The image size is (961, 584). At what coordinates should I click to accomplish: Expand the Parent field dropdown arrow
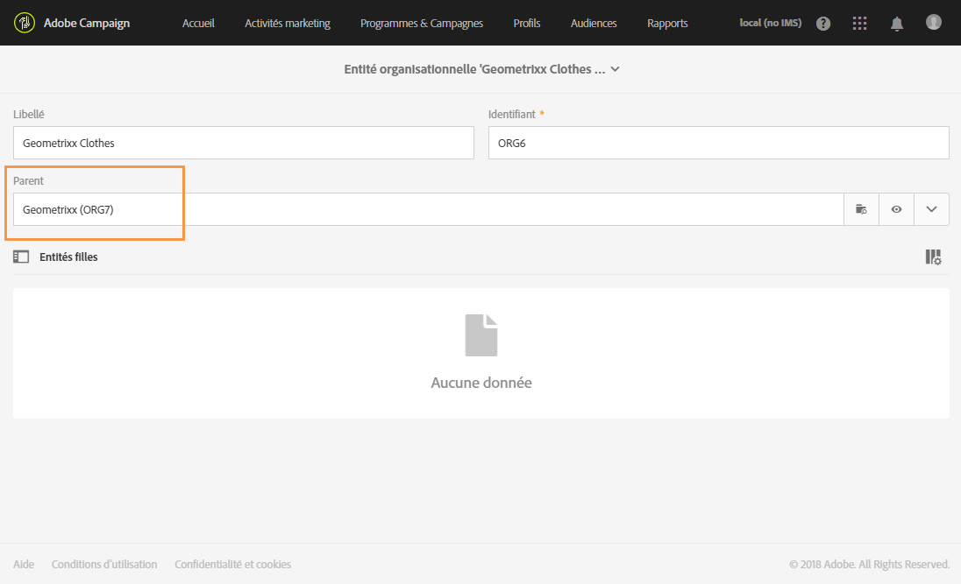pos(931,209)
